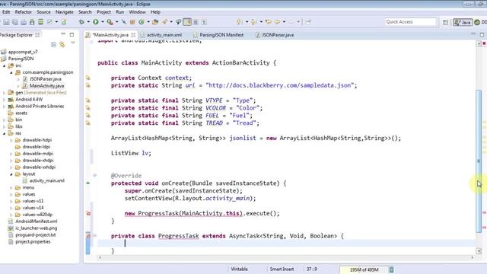The width and height of the screenshot is (487, 274).
Task: Go to Last Edit Location icon
Action: coord(268,22)
